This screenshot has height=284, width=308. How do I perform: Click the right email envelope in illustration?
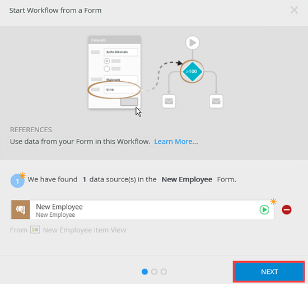(216, 101)
